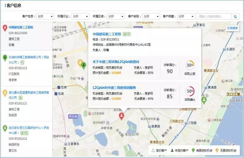Click the 汉口江滩 map label
Image resolution: width=244 pixels, height=158 pixels.
(x=233, y=94)
